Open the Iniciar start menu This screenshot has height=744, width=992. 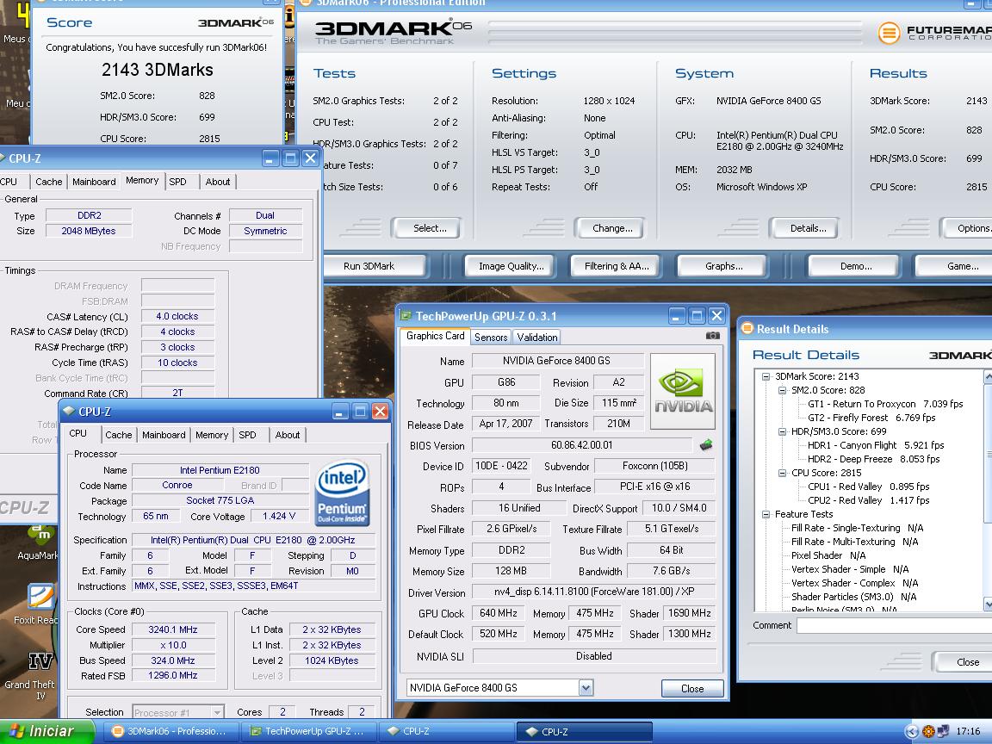46,731
